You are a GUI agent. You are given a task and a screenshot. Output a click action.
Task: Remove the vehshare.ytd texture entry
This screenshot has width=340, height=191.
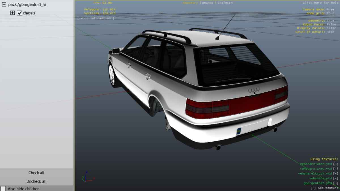(335, 179)
